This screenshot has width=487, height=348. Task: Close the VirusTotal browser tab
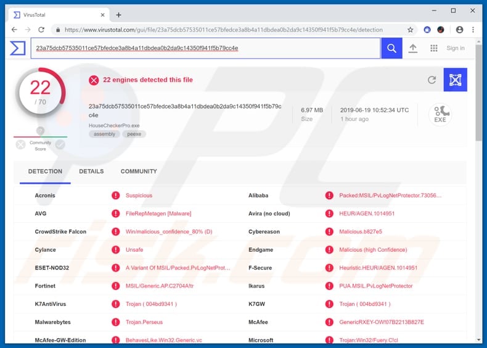(103, 15)
